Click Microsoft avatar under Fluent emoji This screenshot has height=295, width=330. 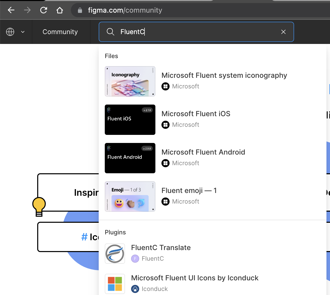pyautogui.click(x=166, y=202)
